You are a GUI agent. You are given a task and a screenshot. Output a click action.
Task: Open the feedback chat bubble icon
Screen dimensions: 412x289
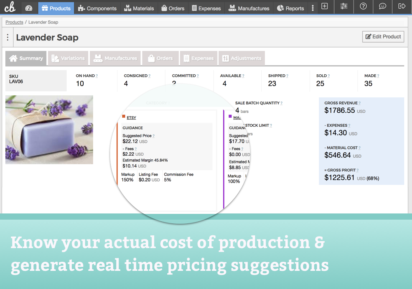click(x=382, y=7)
